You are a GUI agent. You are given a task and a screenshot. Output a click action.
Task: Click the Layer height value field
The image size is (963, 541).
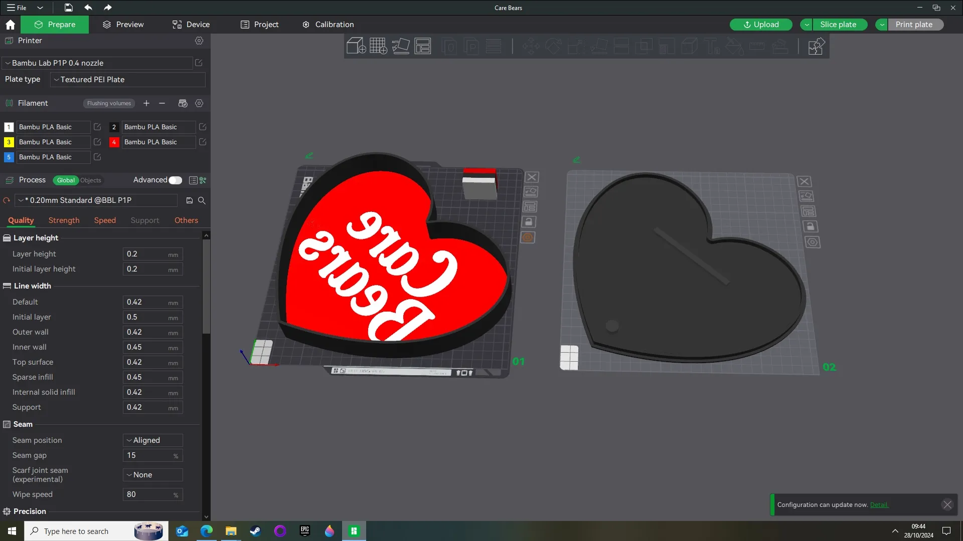[153, 254]
